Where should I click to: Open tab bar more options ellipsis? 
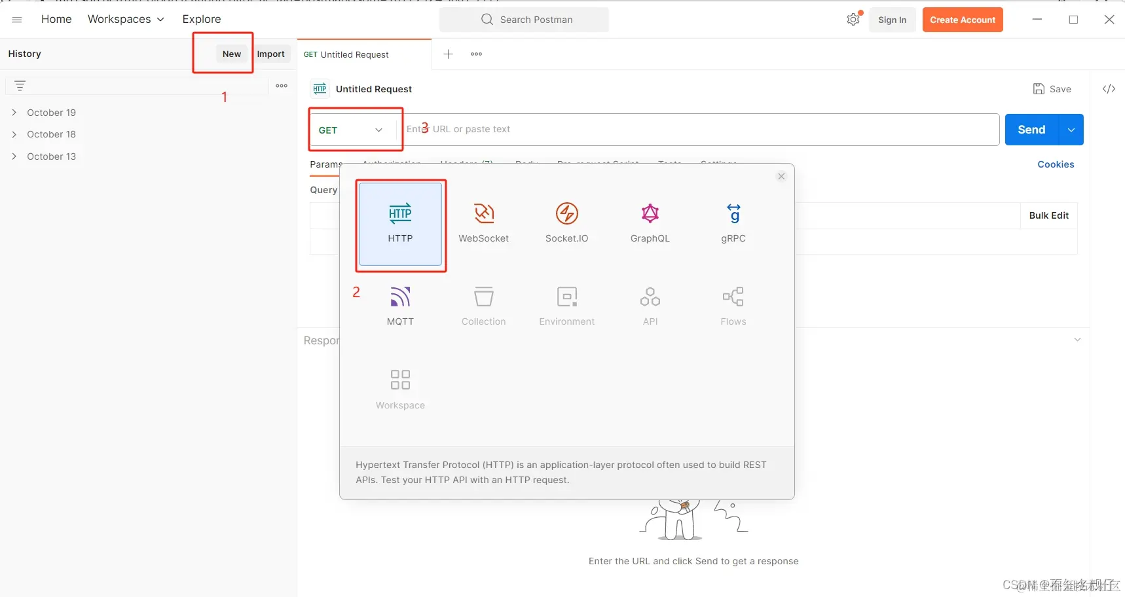point(476,54)
